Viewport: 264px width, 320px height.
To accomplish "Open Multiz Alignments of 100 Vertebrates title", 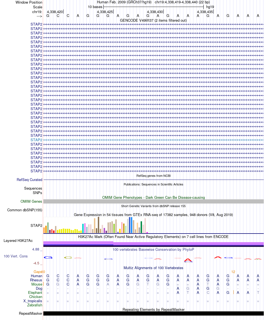I will pyautogui.click(x=153, y=268).
